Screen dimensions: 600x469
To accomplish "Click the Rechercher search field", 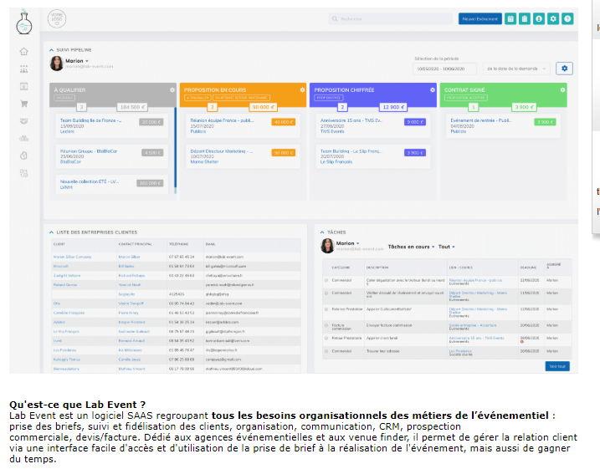I will [389, 18].
